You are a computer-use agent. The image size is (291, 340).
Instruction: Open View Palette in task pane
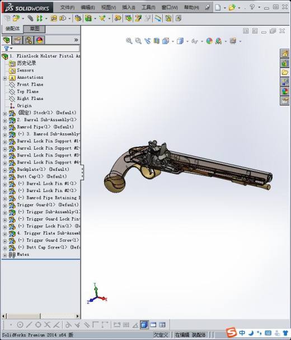pyautogui.click(x=285, y=82)
